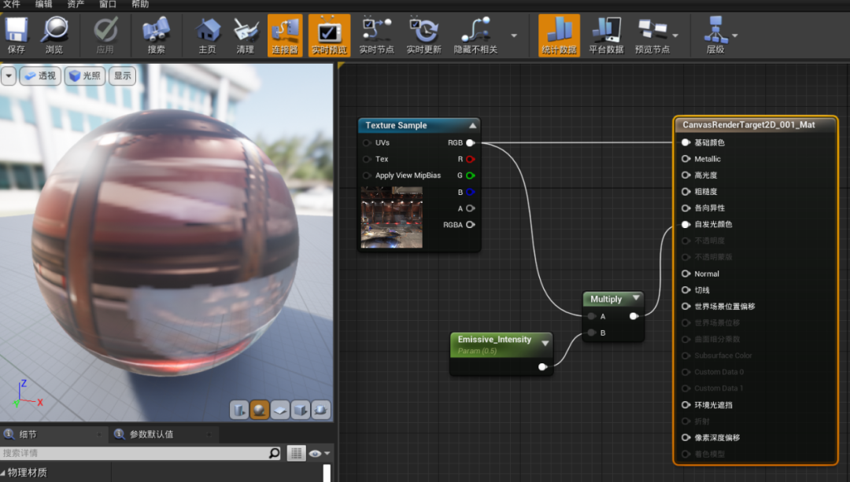Click the RGBA output pin
This screenshot has width=850, height=482.
[x=471, y=225]
